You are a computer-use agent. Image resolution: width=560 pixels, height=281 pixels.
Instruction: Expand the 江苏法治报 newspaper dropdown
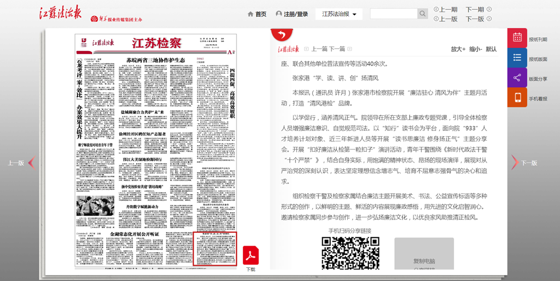339,14
